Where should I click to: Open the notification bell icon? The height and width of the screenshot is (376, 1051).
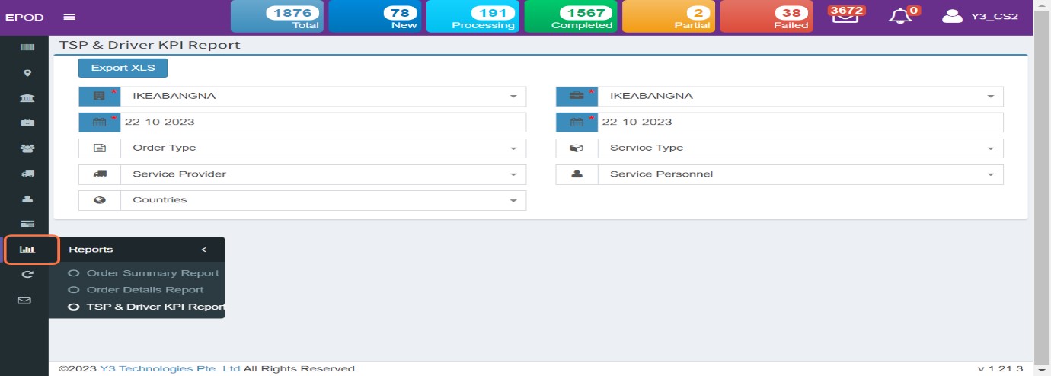point(900,16)
